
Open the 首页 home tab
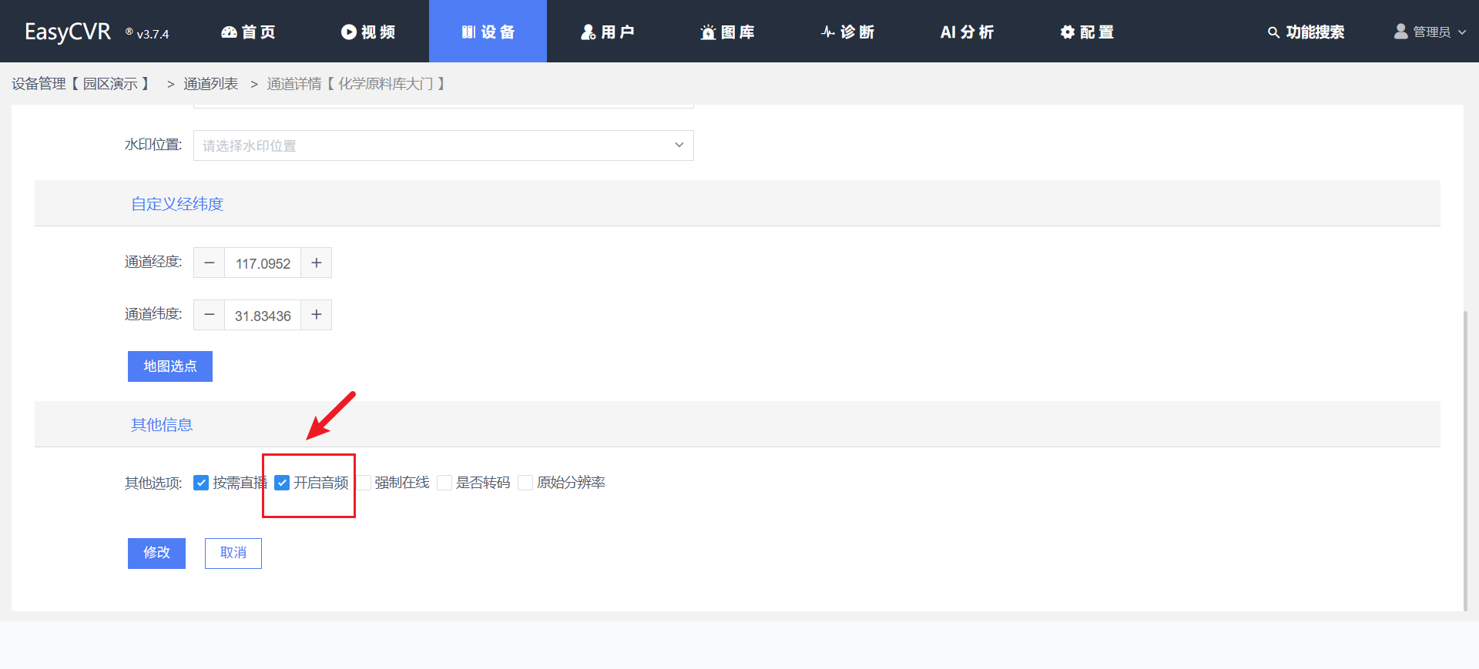coord(248,32)
